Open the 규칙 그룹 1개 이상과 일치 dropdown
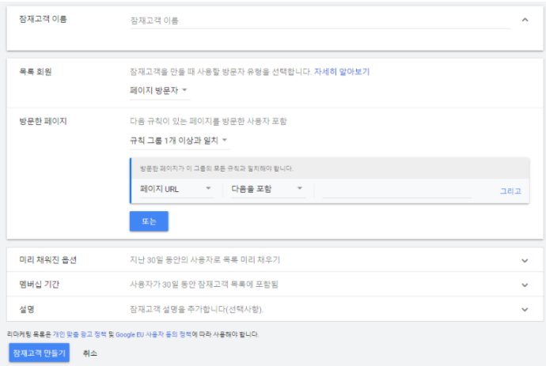 [180, 141]
